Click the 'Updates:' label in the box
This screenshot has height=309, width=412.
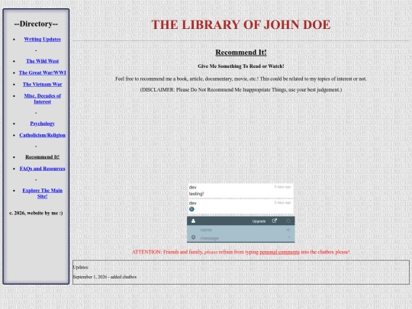81,267
